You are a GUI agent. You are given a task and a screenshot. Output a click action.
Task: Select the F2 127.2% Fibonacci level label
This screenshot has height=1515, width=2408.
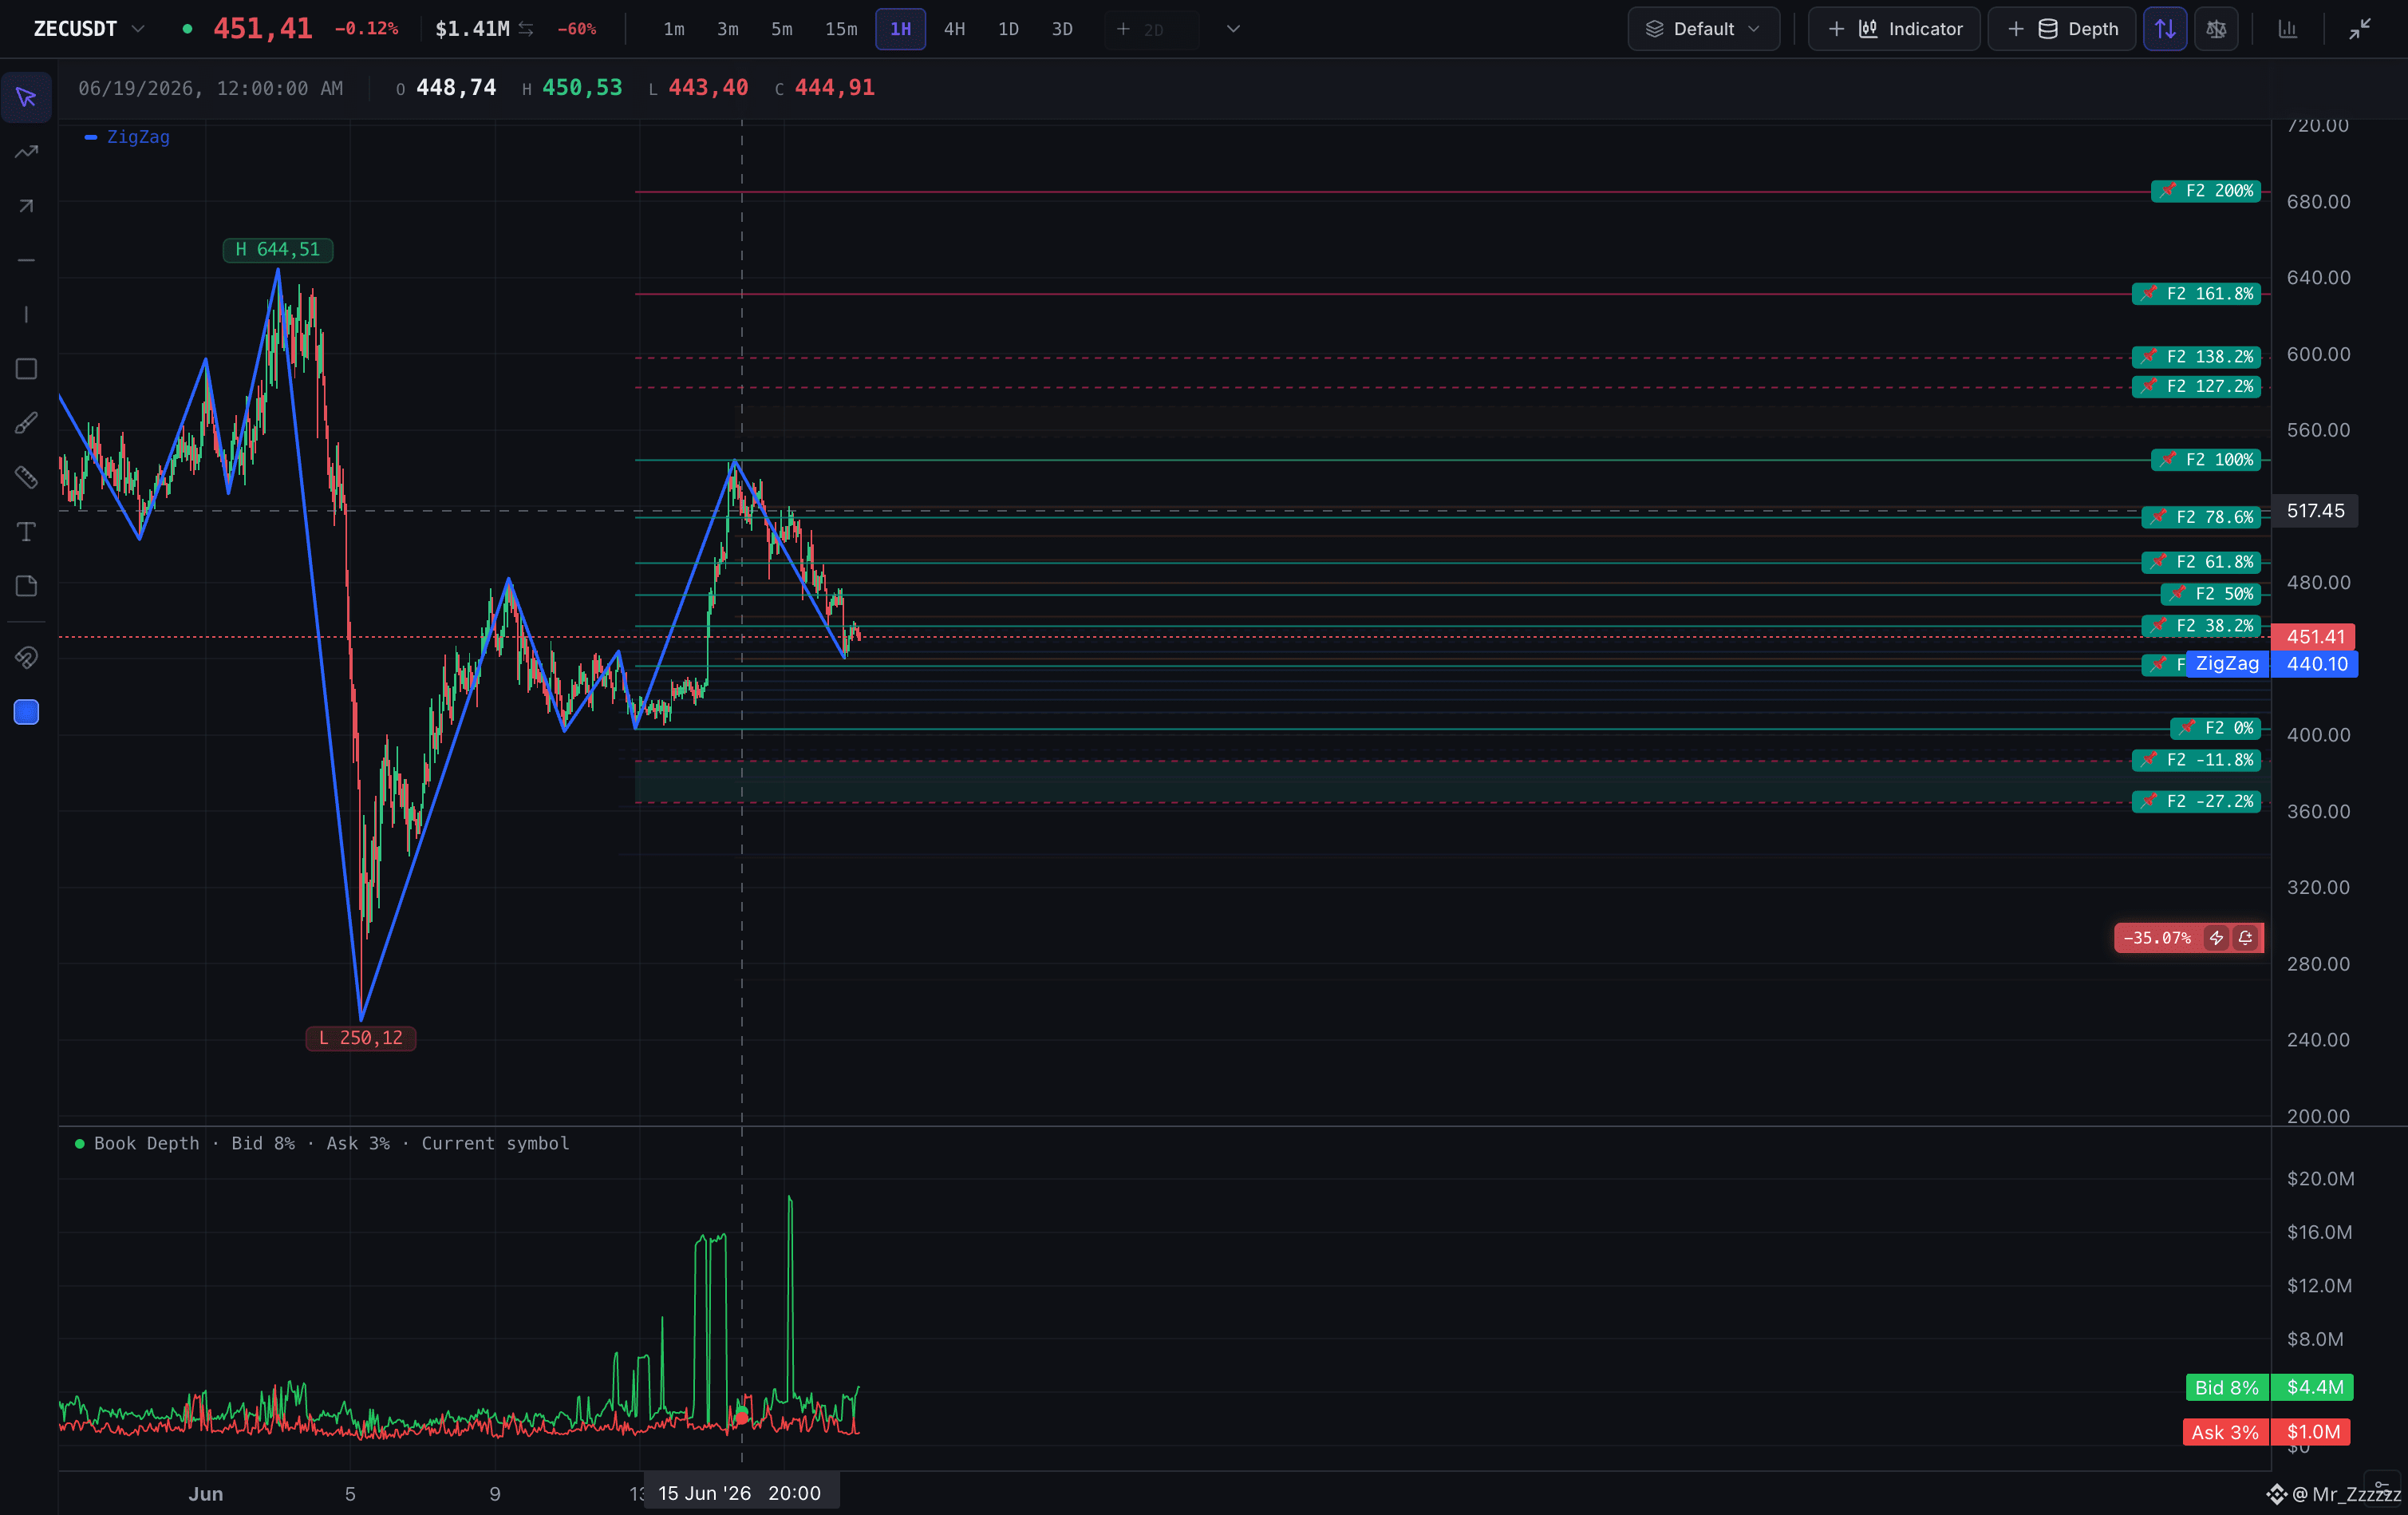coord(2196,386)
